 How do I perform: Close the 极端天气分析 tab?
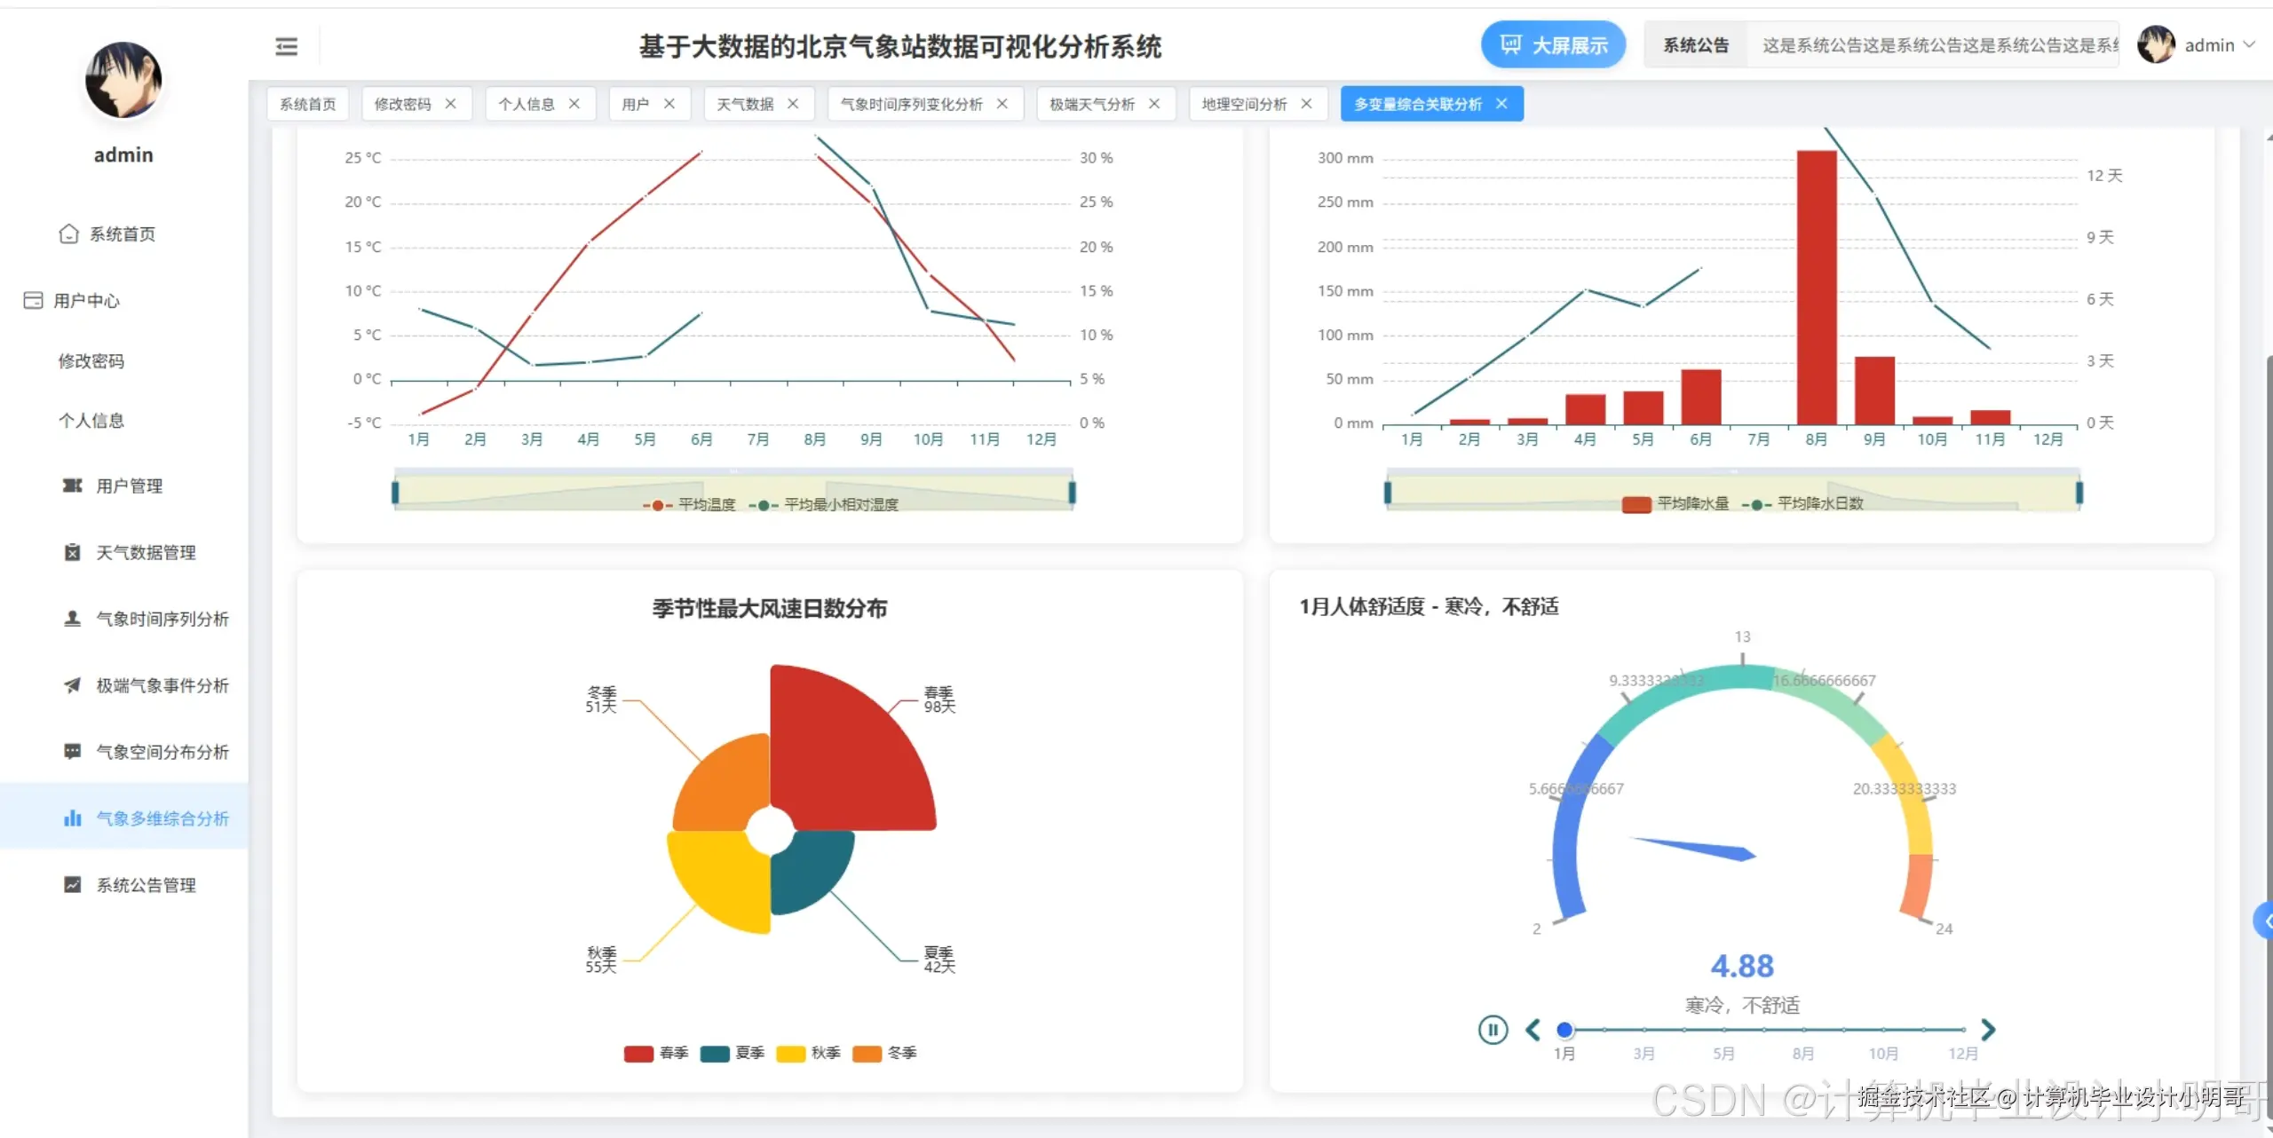tap(1154, 104)
